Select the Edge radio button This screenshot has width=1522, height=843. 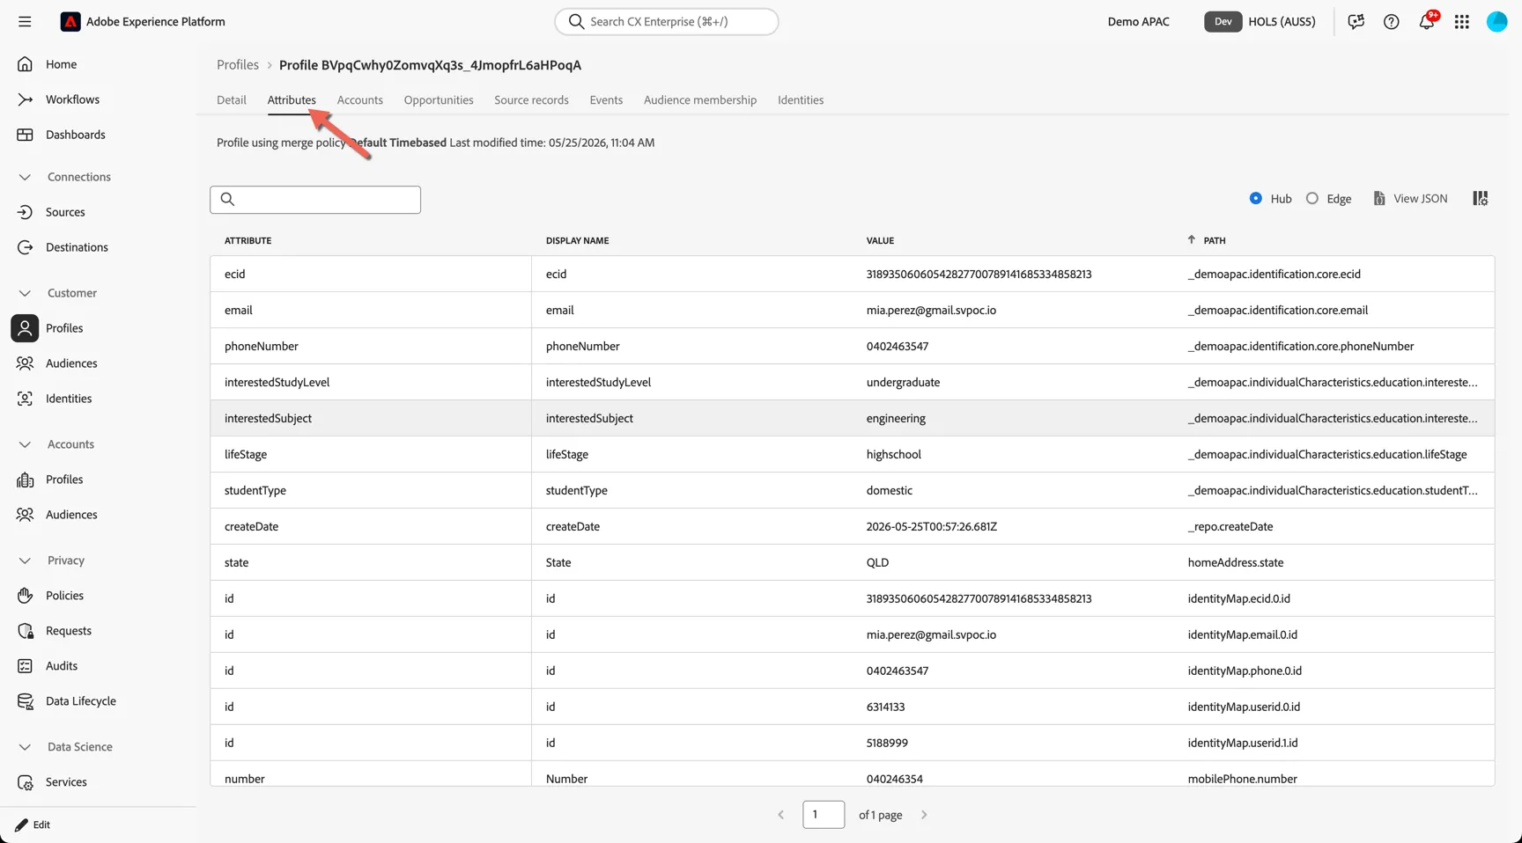pyautogui.click(x=1312, y=199)
